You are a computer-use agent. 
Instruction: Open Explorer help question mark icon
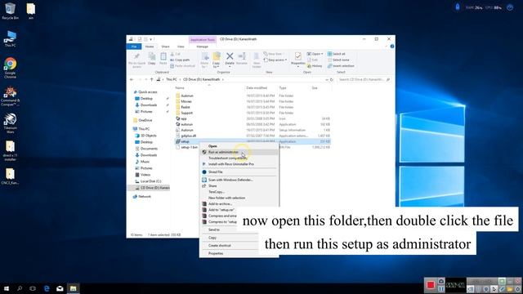coord(392,47)
